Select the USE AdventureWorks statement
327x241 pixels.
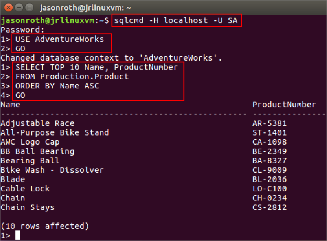[x=59, y=39]
